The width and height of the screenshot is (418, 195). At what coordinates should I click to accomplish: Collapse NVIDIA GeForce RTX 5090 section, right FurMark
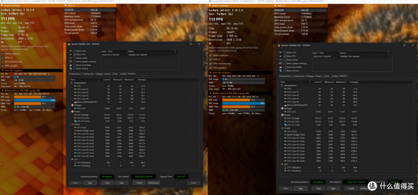(x=210, y=93)
